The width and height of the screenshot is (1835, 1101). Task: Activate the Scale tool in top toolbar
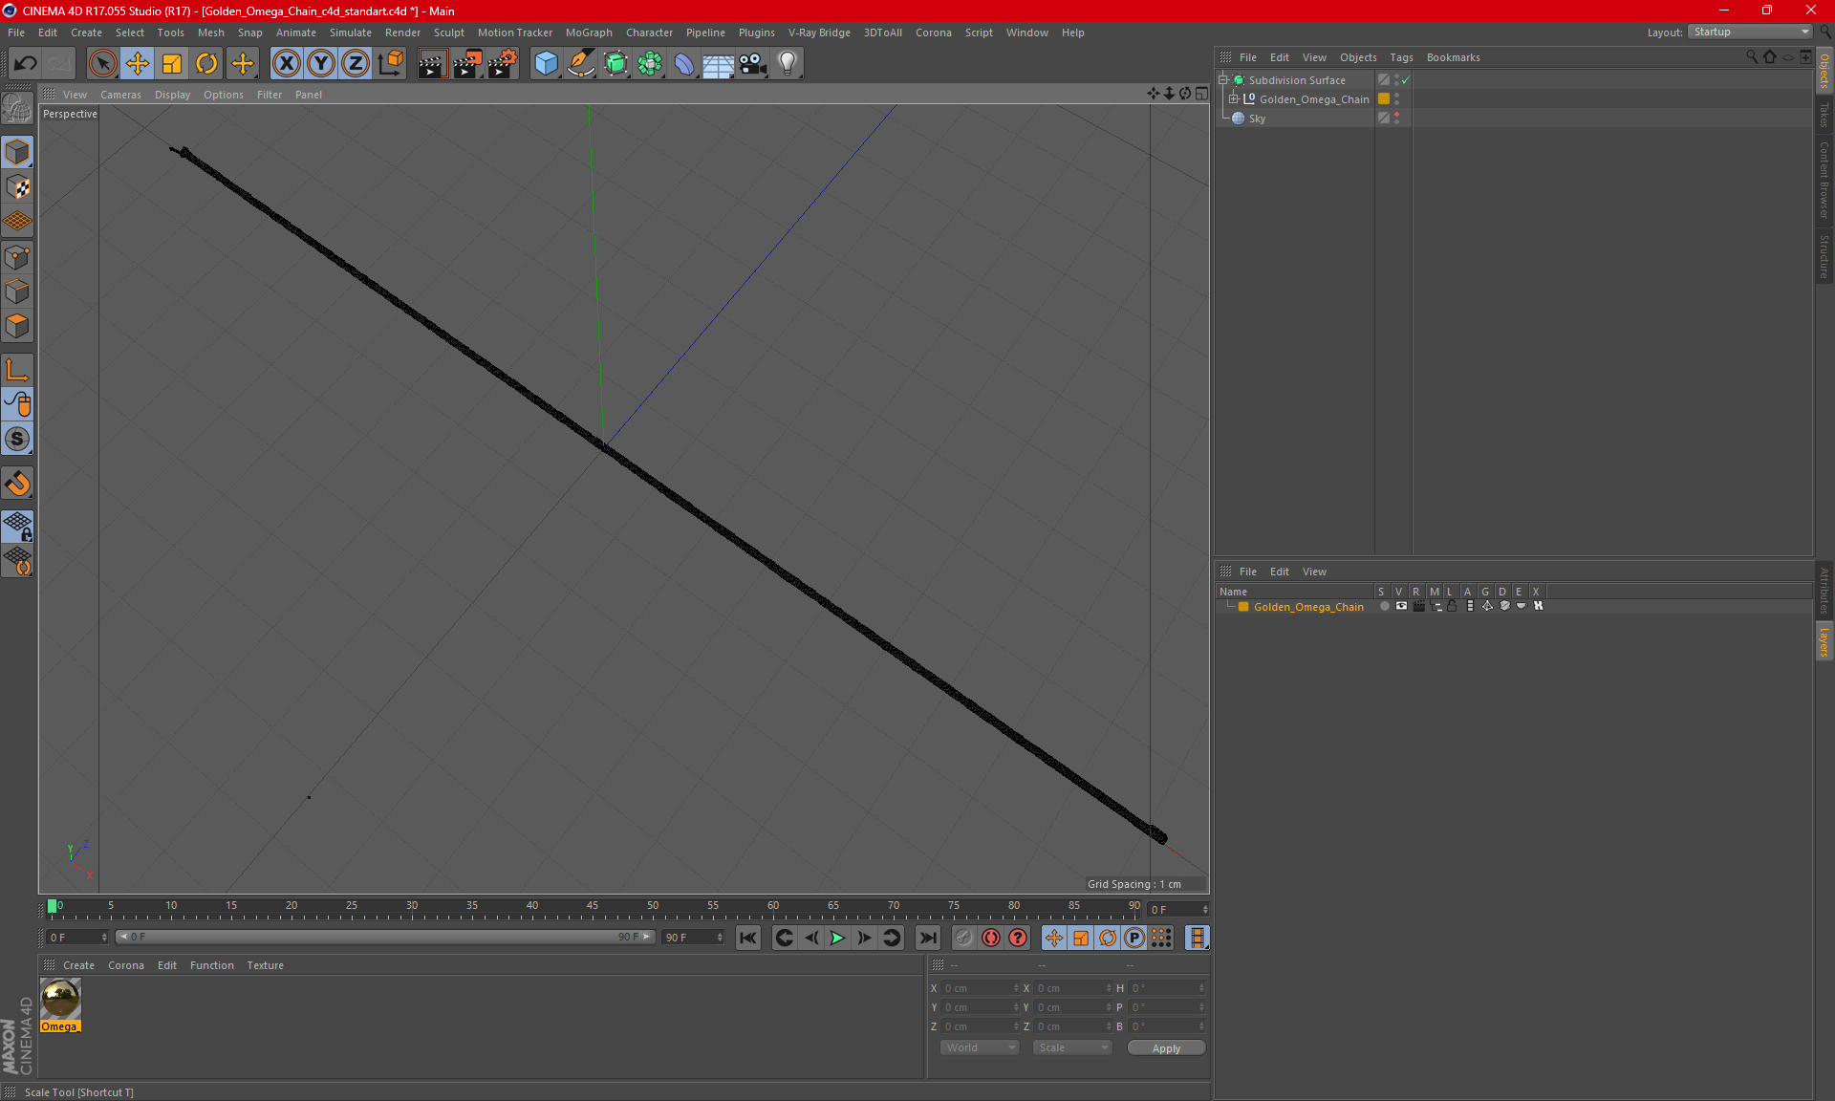[172, 64]
